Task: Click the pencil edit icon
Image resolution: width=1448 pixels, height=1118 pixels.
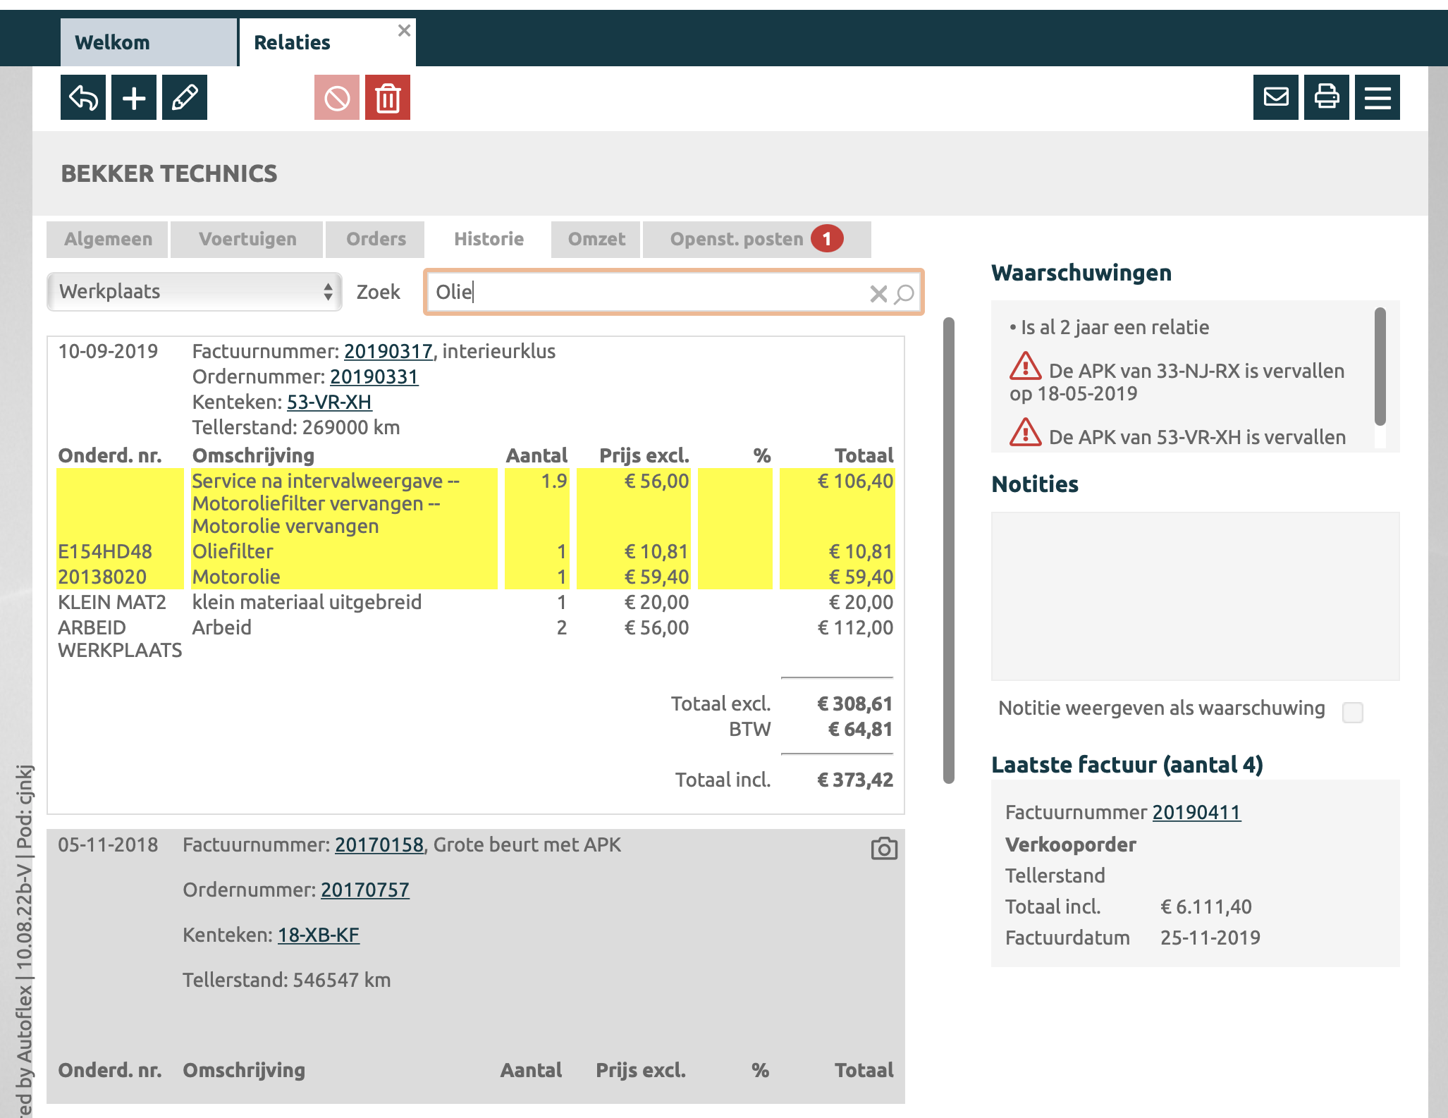Action: (x=185, y=97)
